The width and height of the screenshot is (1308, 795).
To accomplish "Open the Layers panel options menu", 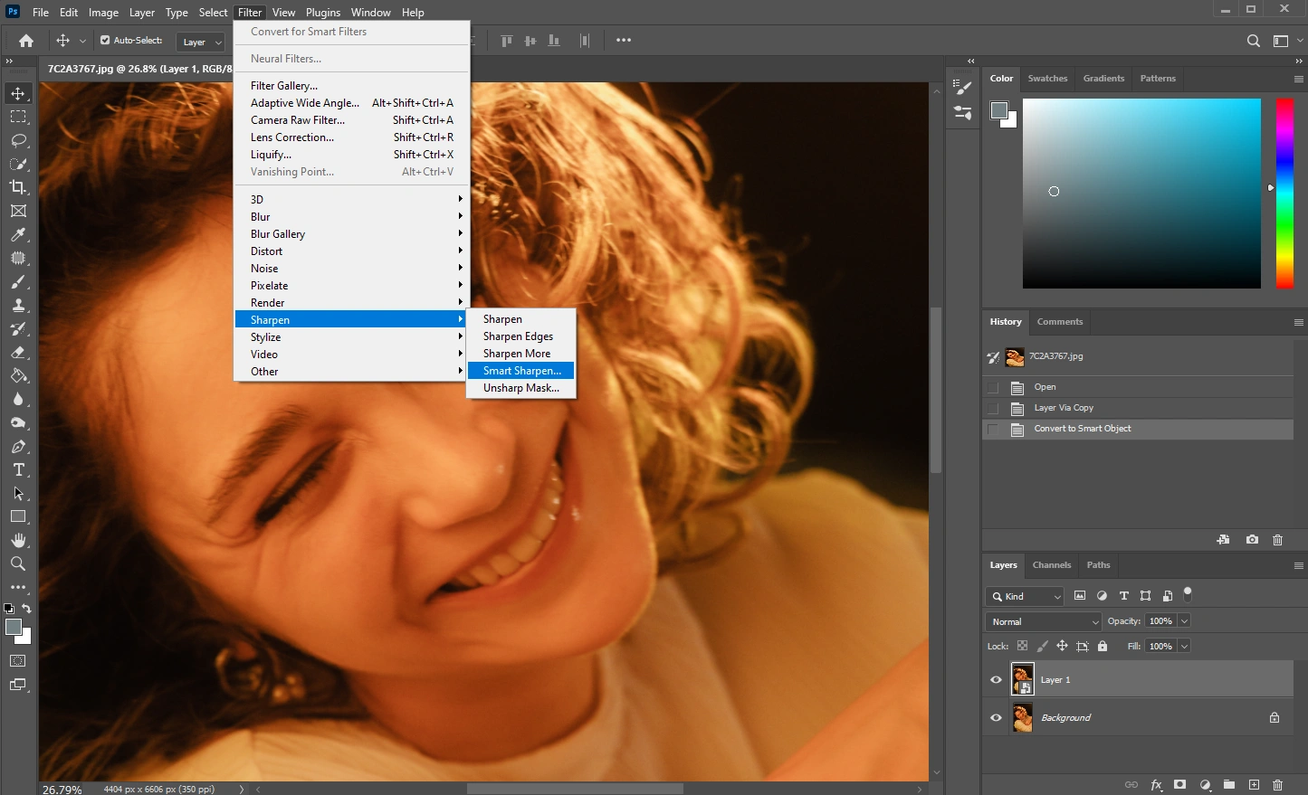I will tap(1298, 565).
